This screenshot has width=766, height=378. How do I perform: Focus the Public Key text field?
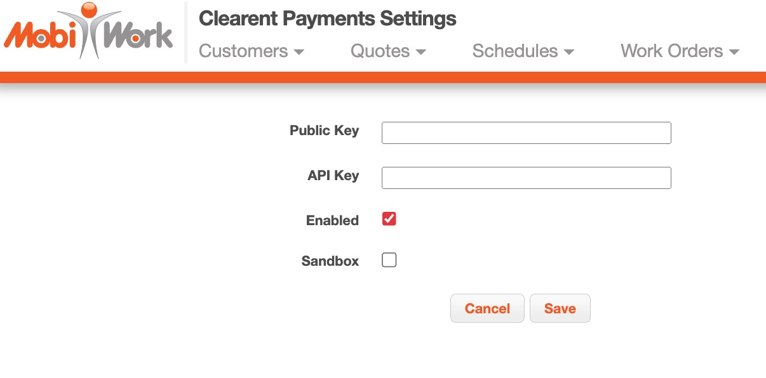click(526, 133)
